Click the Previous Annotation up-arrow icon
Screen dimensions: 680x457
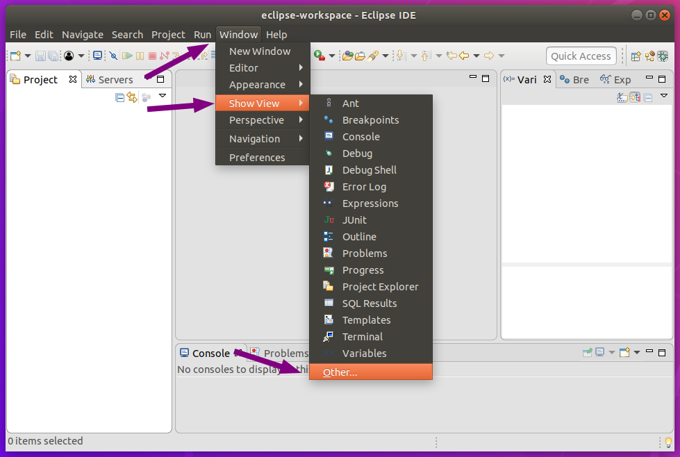[x=426, y=56]
